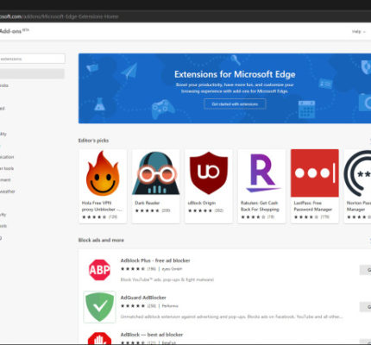Click Dark Reader star rating

click(x=148, y=210)
